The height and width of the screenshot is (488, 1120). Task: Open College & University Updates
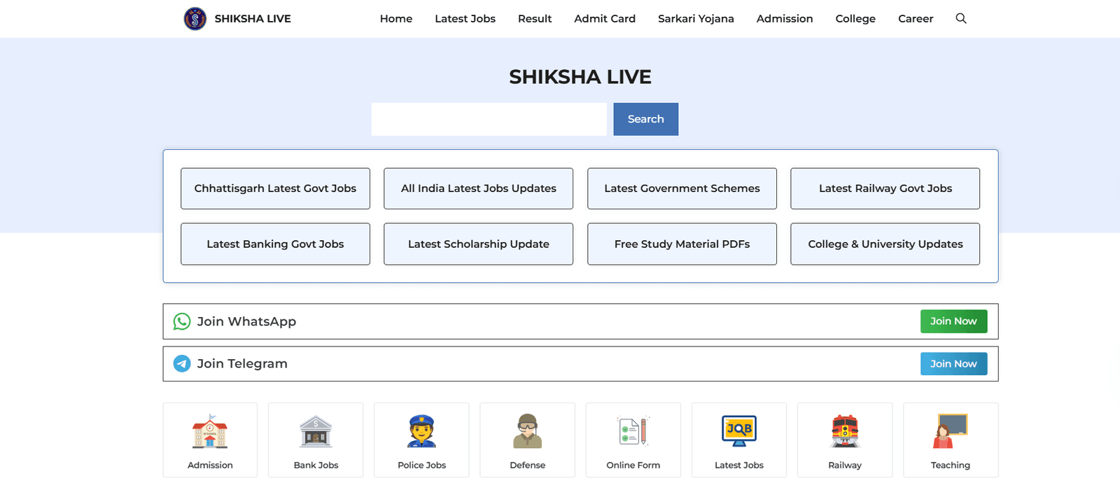click(885, 244)
